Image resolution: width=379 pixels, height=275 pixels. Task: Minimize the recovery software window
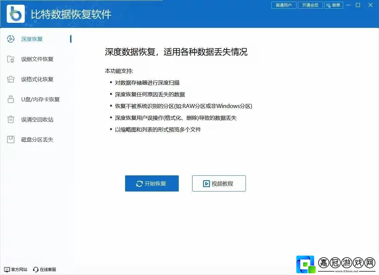coord(348,5)
